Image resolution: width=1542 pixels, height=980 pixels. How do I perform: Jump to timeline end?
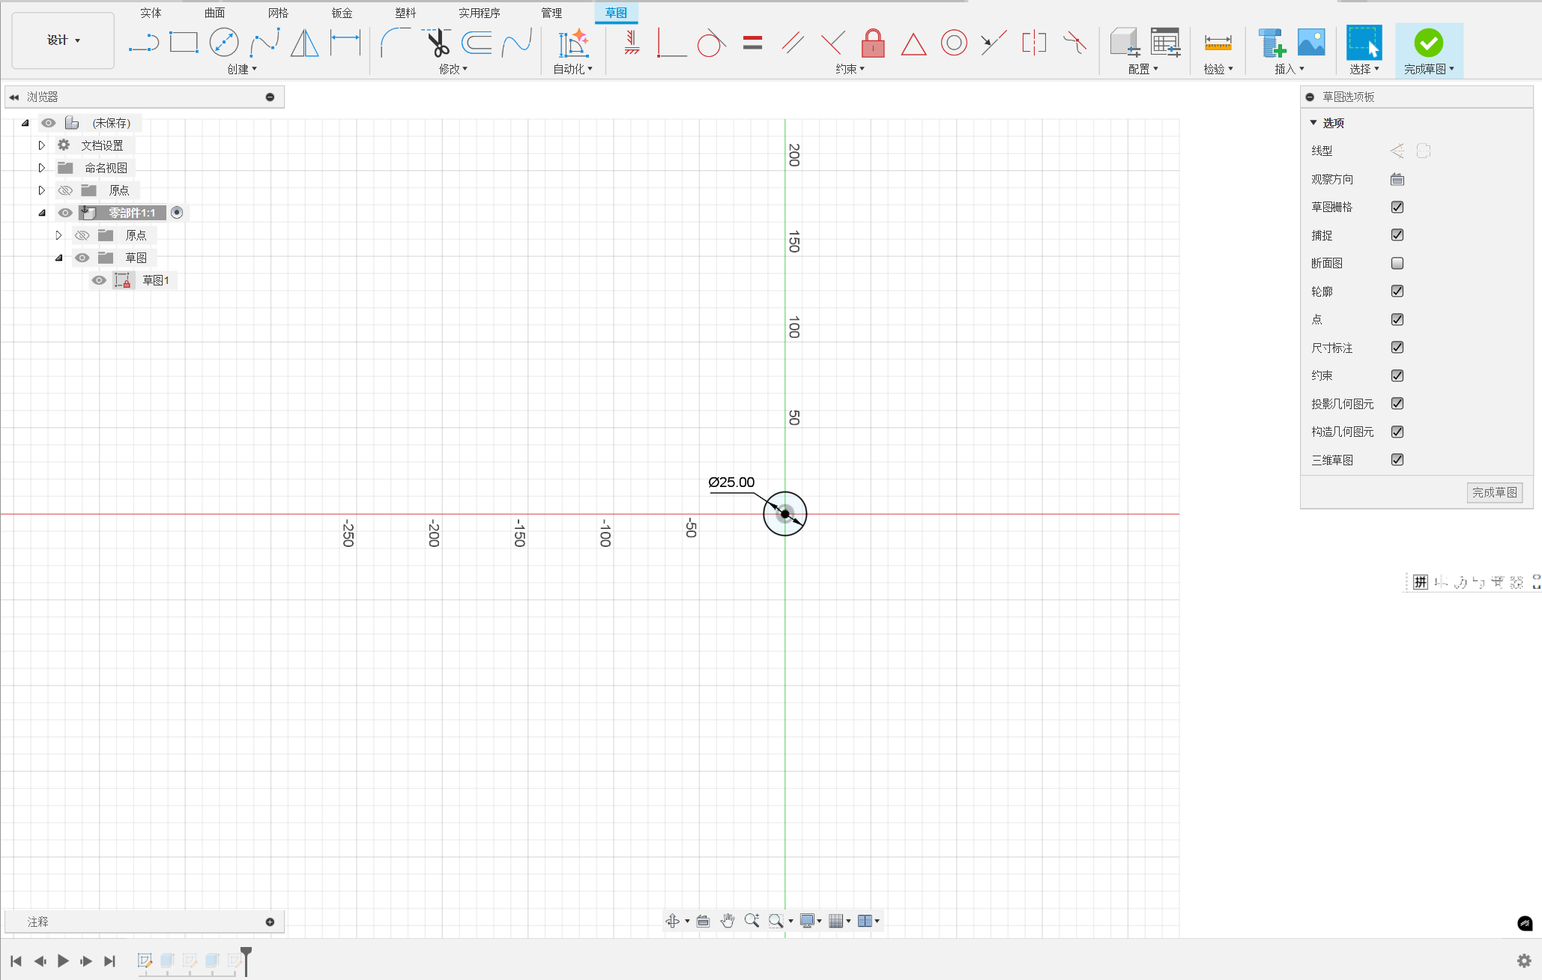109,961
